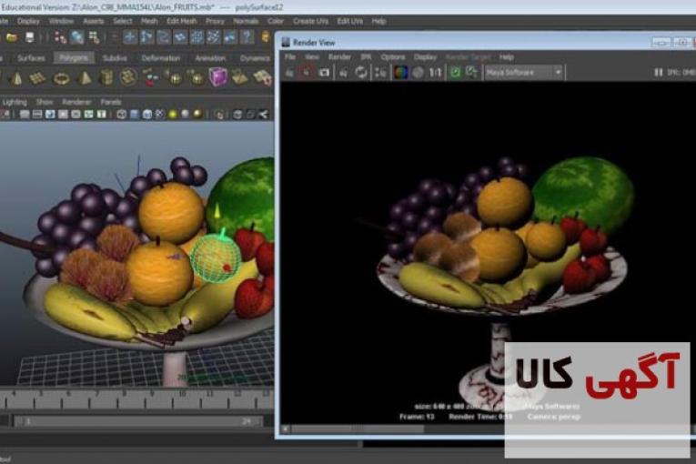Image resolution: width=696 pixels, height=464 pixels.
Task: Open the Lighting viewport panel menu
Action: tap(15, 102)
